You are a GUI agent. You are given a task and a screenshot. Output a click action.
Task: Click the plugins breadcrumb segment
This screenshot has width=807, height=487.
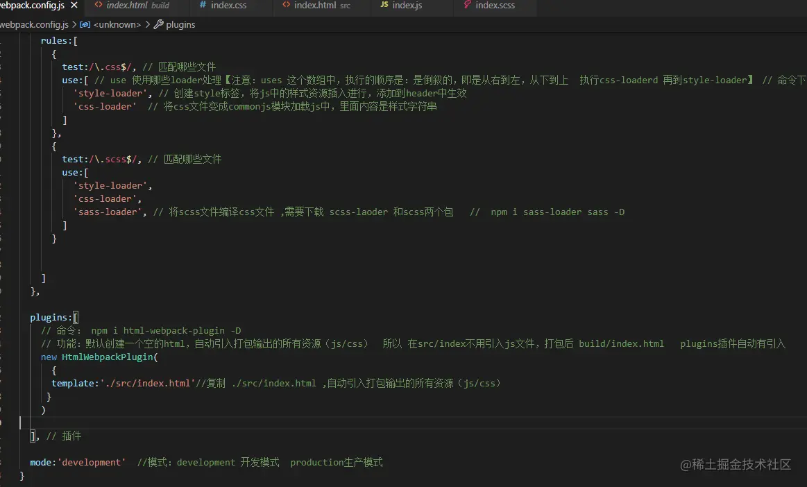pos(180,25)
